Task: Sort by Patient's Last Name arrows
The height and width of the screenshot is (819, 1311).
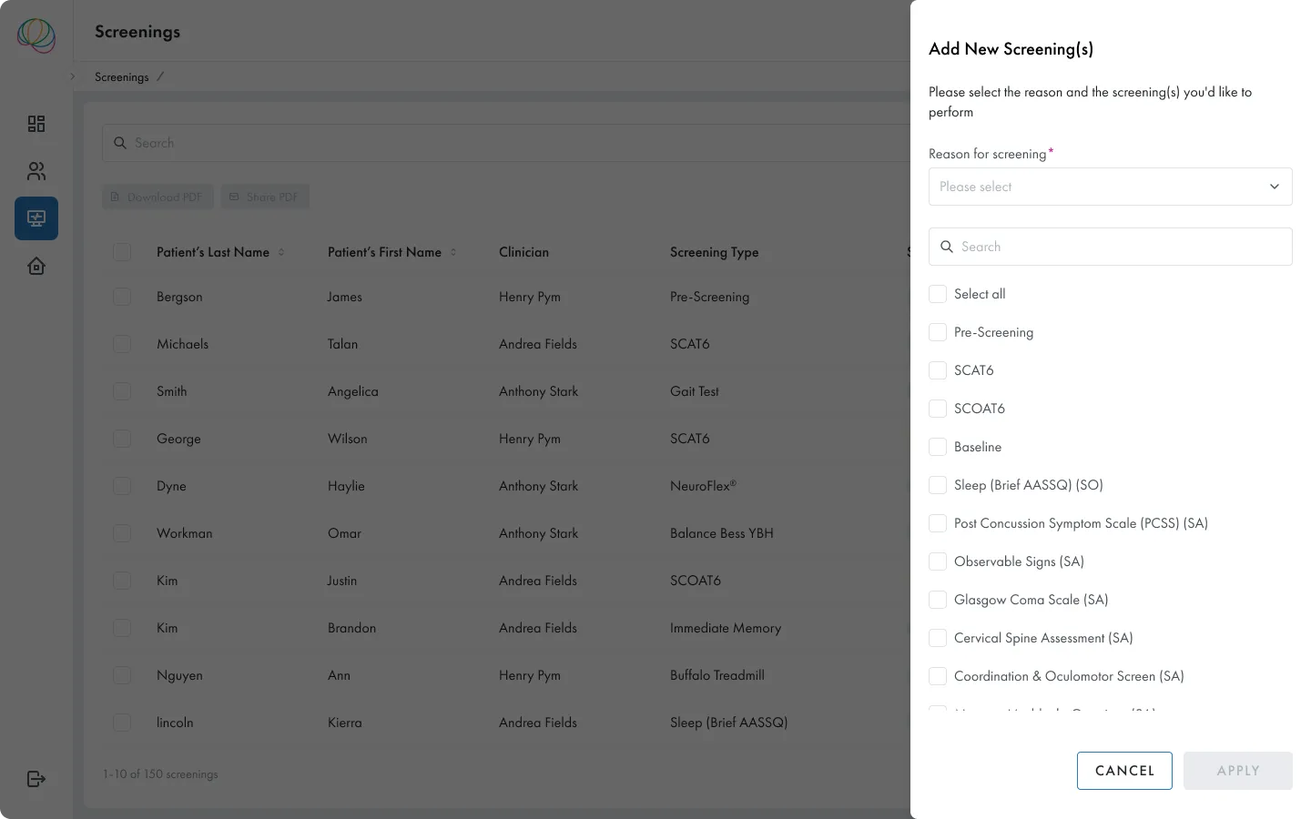Action: coord(281,252)
